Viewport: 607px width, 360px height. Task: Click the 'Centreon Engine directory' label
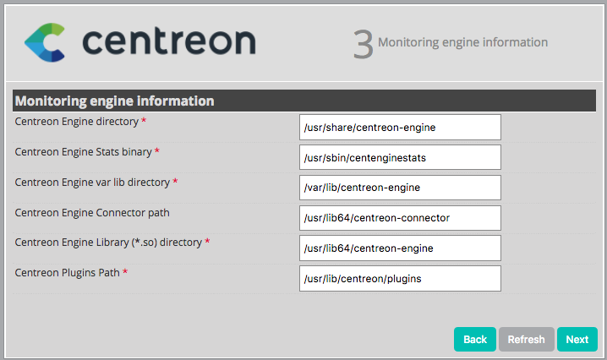[x=77, y=122]
